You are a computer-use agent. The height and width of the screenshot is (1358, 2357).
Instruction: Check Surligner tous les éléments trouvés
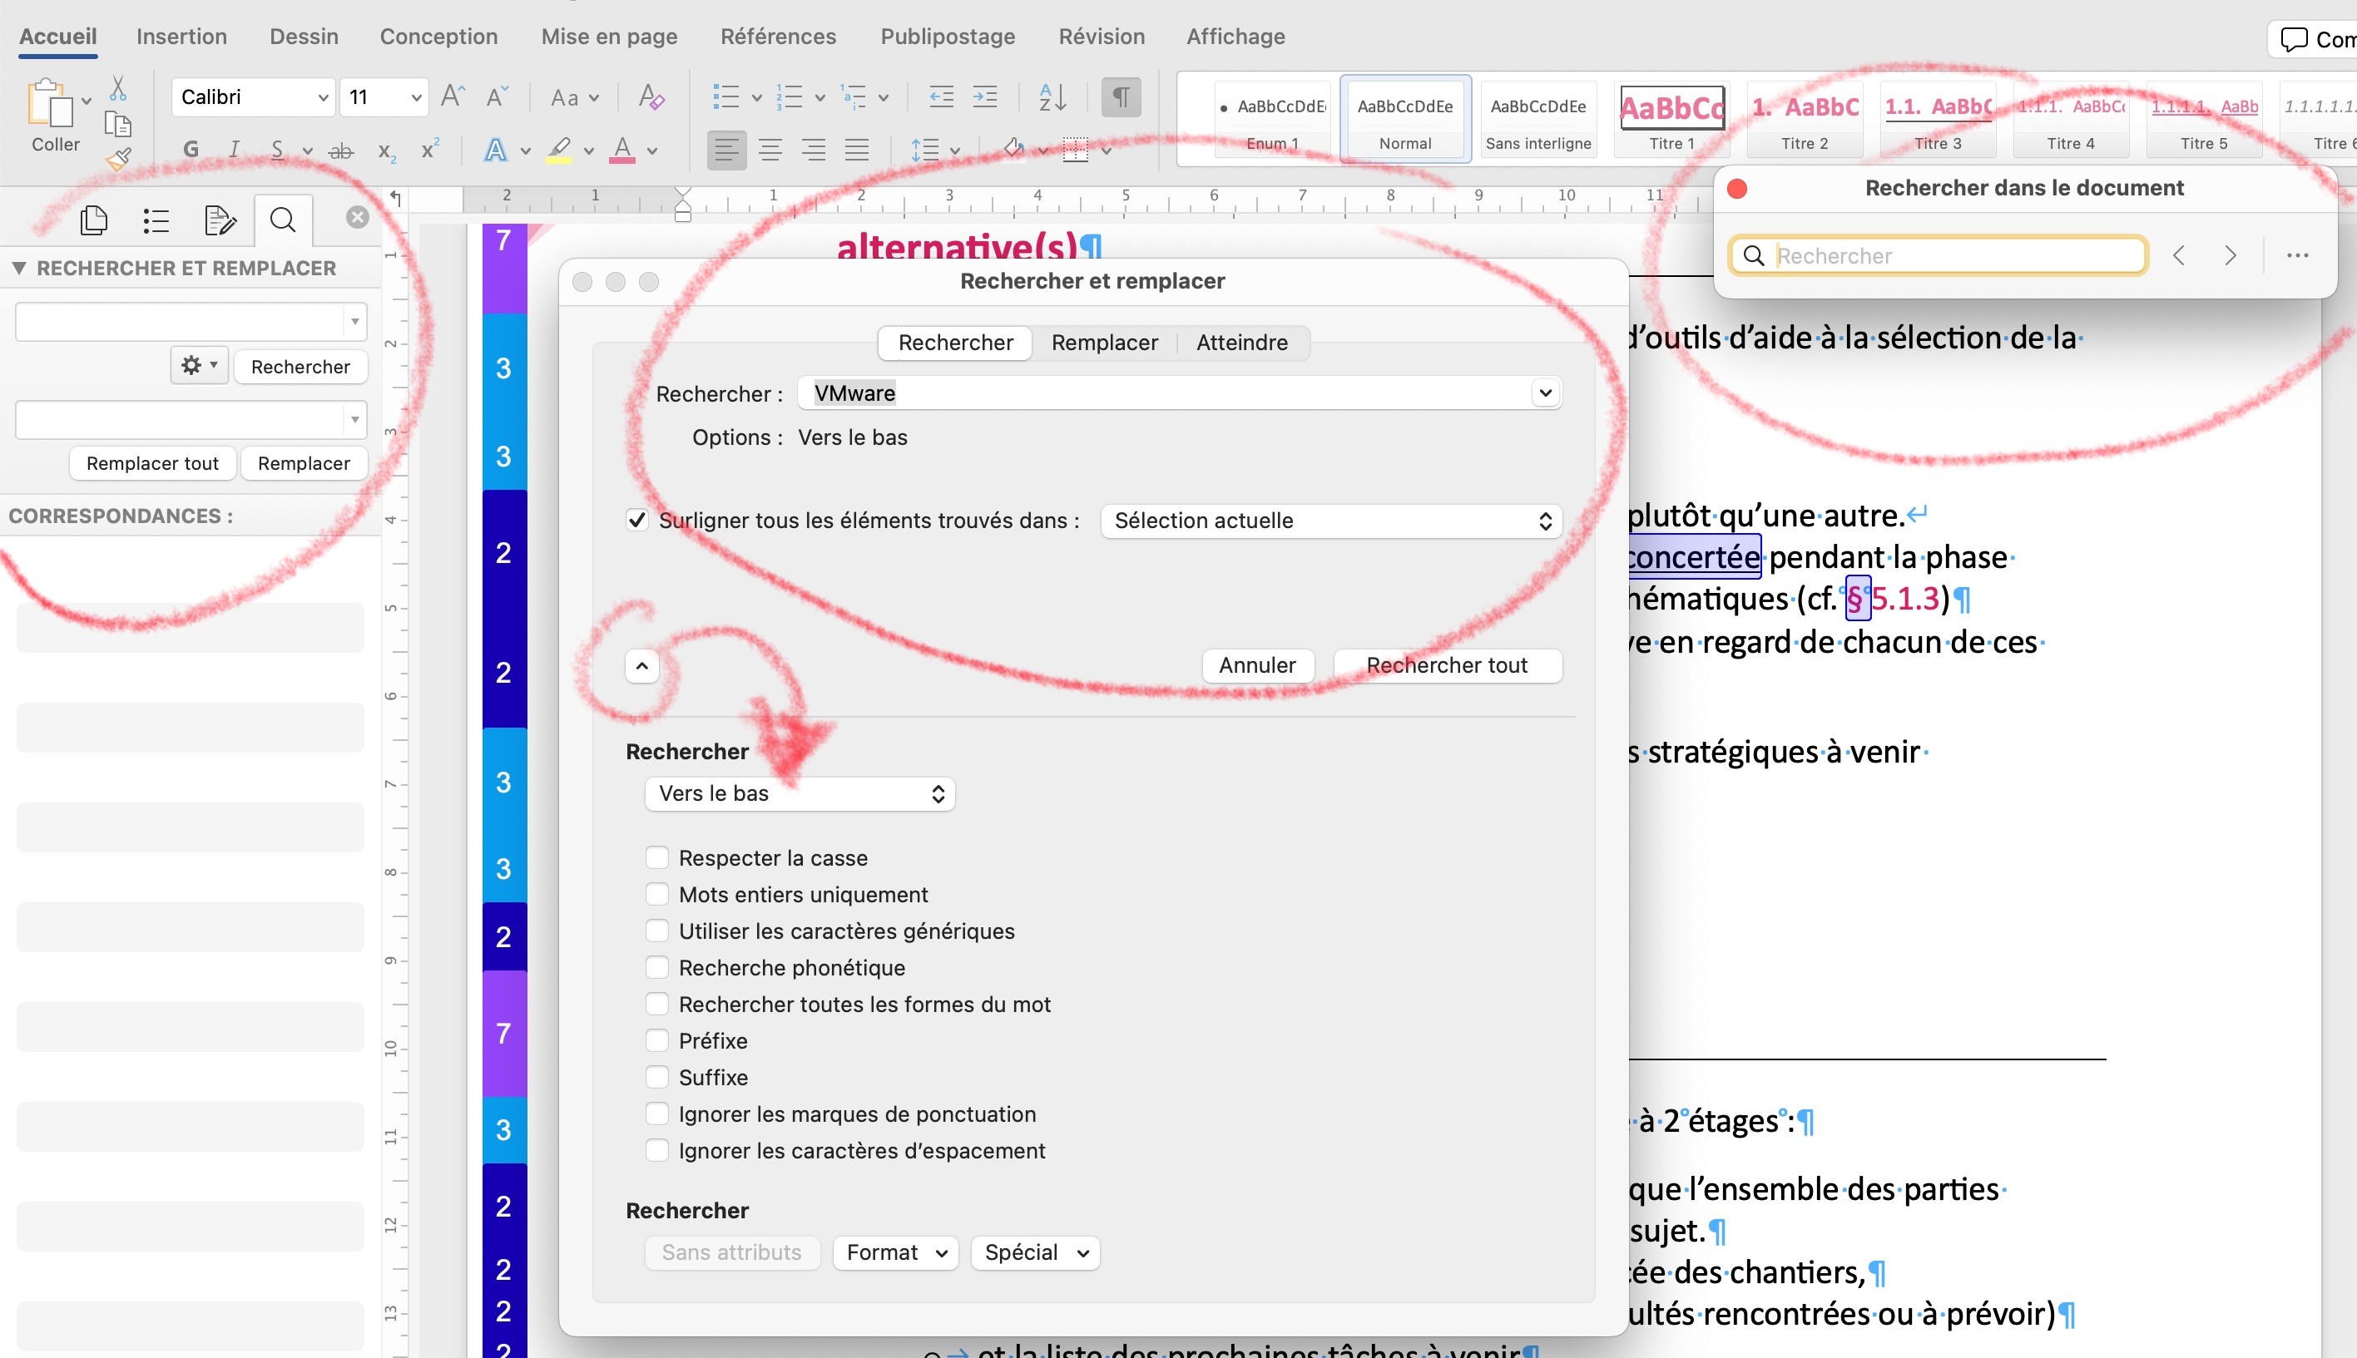tap(636, 520)
